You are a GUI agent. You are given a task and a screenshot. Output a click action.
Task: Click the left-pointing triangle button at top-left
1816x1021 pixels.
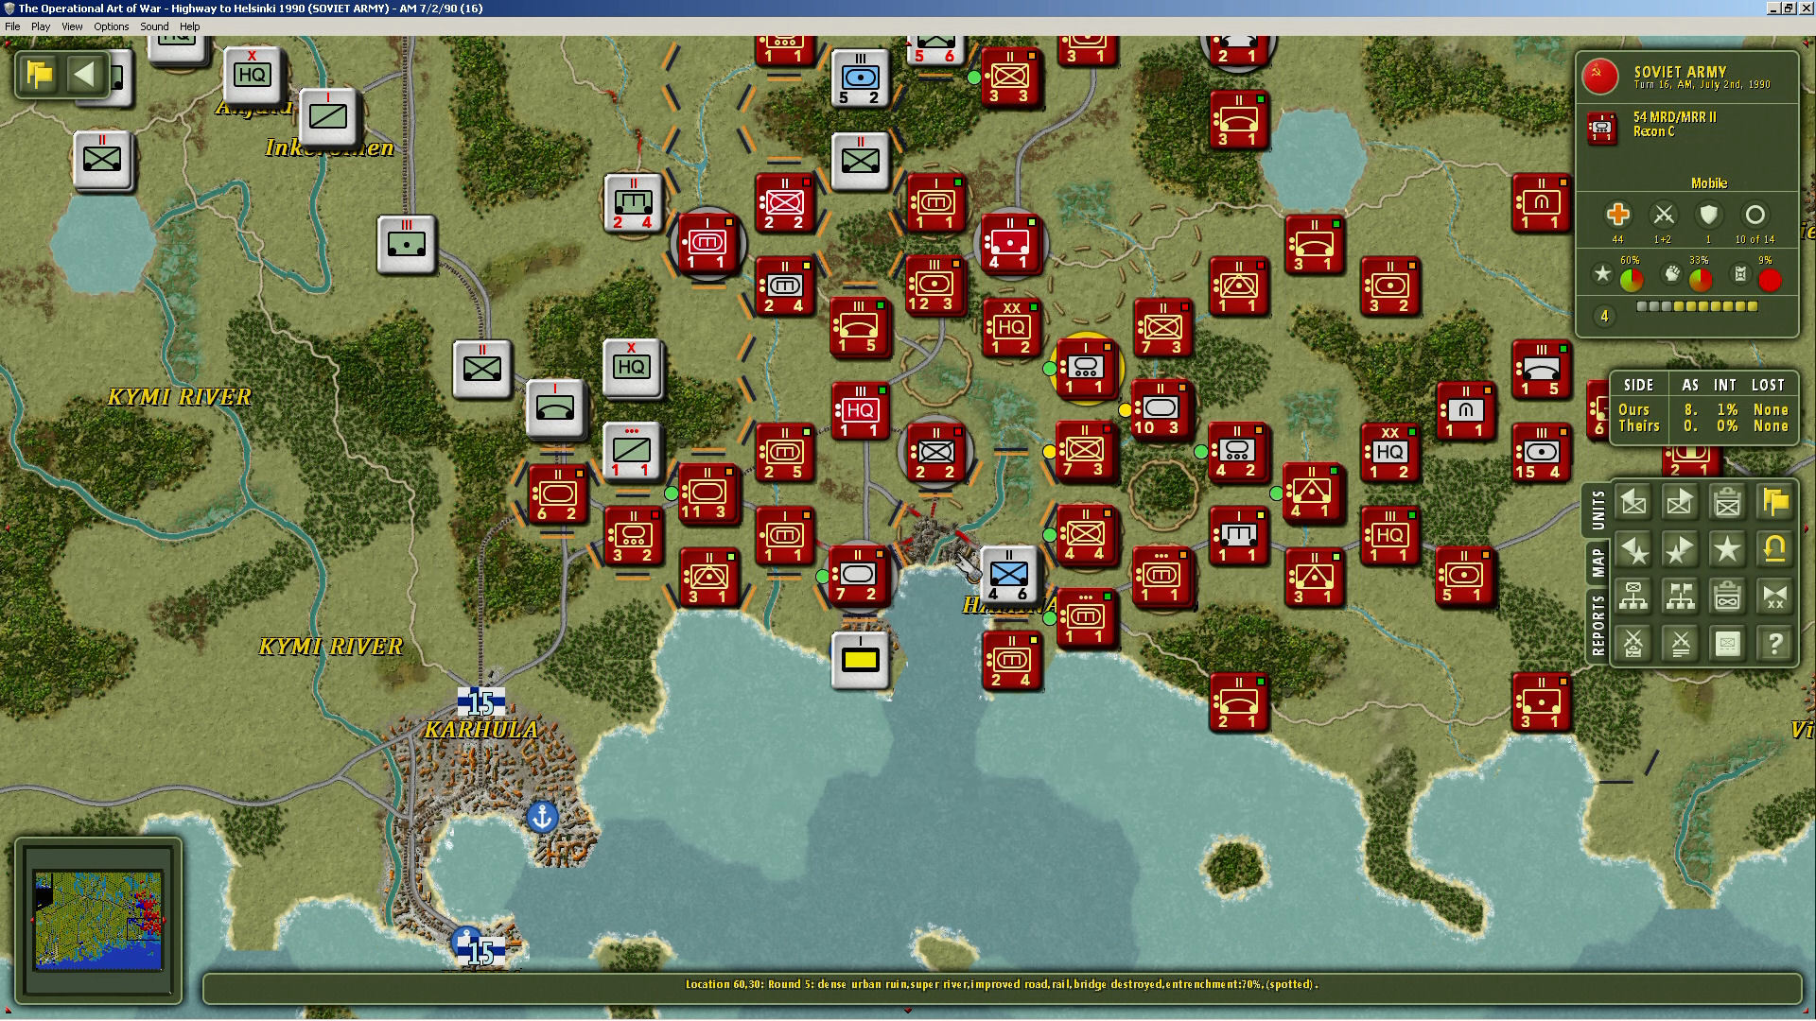pyautogui.click(x=84, y=75)
